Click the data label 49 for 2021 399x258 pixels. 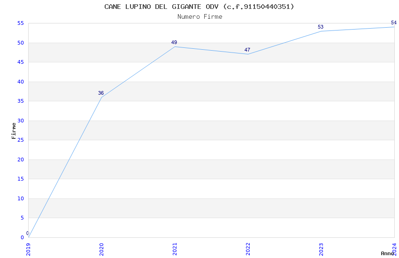point(174,42)
